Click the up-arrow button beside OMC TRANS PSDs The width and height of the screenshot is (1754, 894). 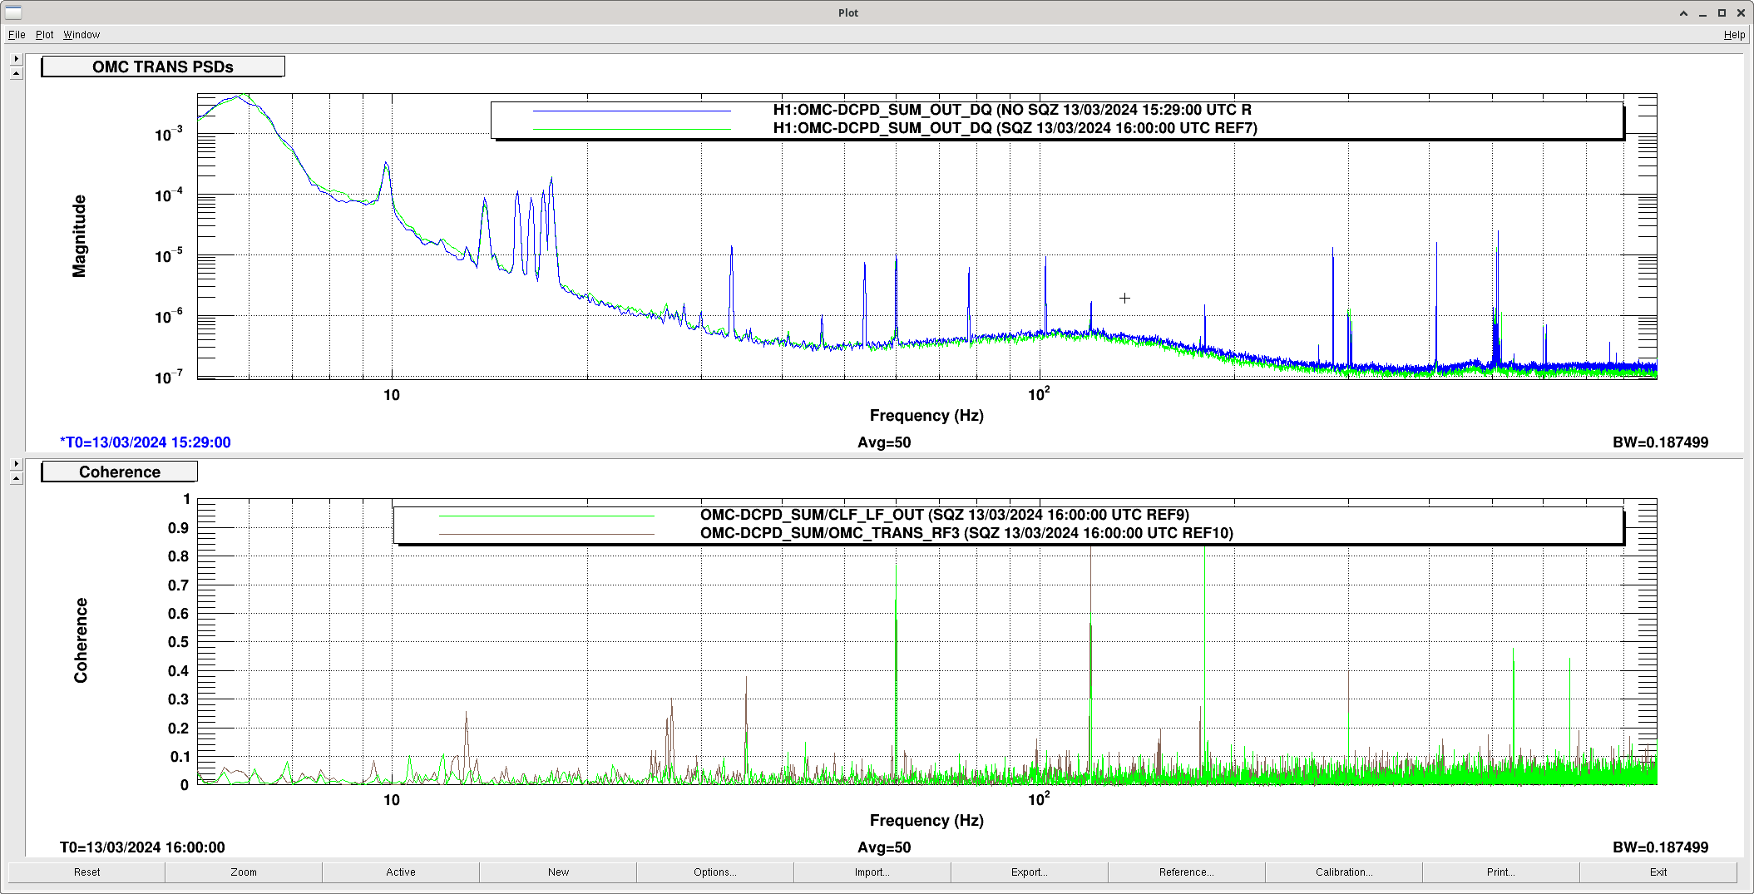pos(16,73)
